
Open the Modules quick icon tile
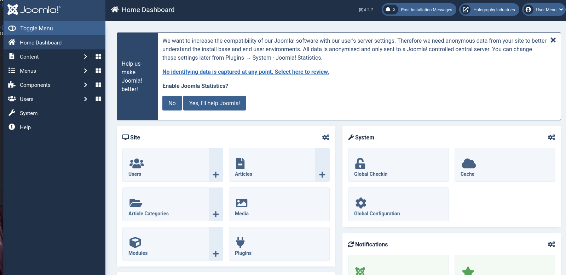[x=166, y=244]
